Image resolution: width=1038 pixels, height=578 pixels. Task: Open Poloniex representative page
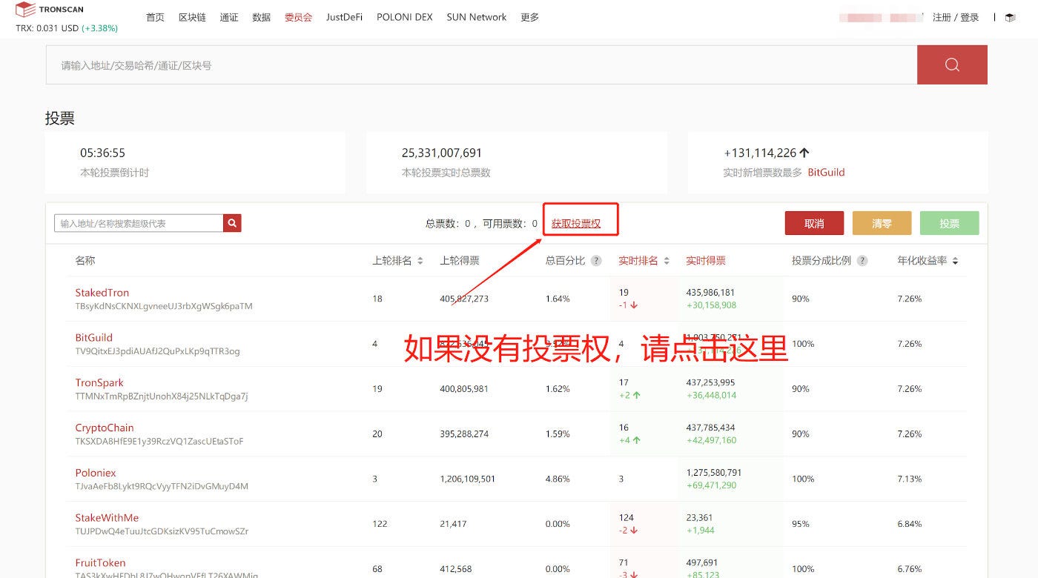coord(96,473)
